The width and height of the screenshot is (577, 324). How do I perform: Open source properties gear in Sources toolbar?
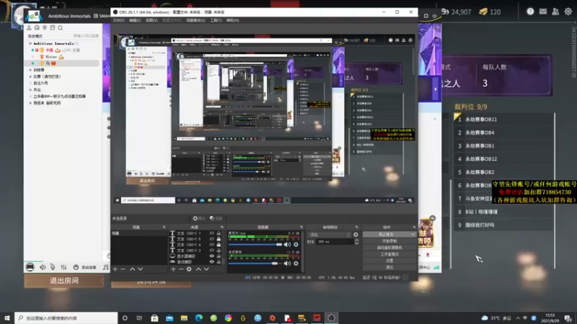tap(189, 269)
